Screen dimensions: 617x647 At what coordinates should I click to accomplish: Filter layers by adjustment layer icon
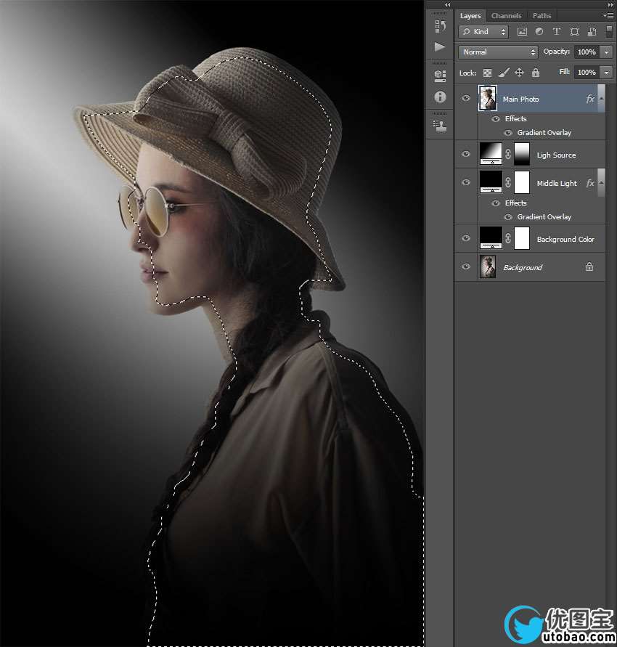pyautogui.click(x=539, y=32)
